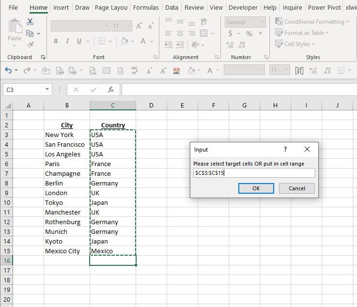
Task: Switch to the Review tab
Action: [194, 8]
